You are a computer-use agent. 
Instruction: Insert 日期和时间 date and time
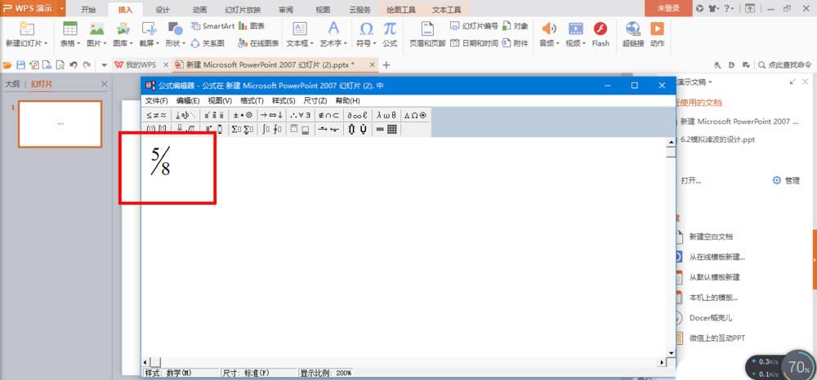tap(474, 44)
